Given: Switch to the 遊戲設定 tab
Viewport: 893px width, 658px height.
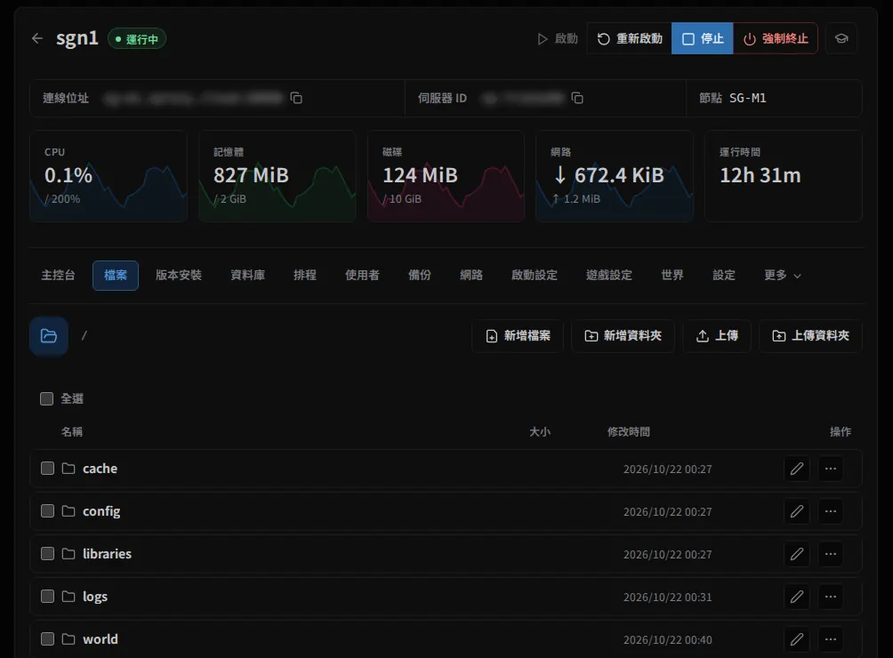Looking at the screenshot, I should 608,276.
